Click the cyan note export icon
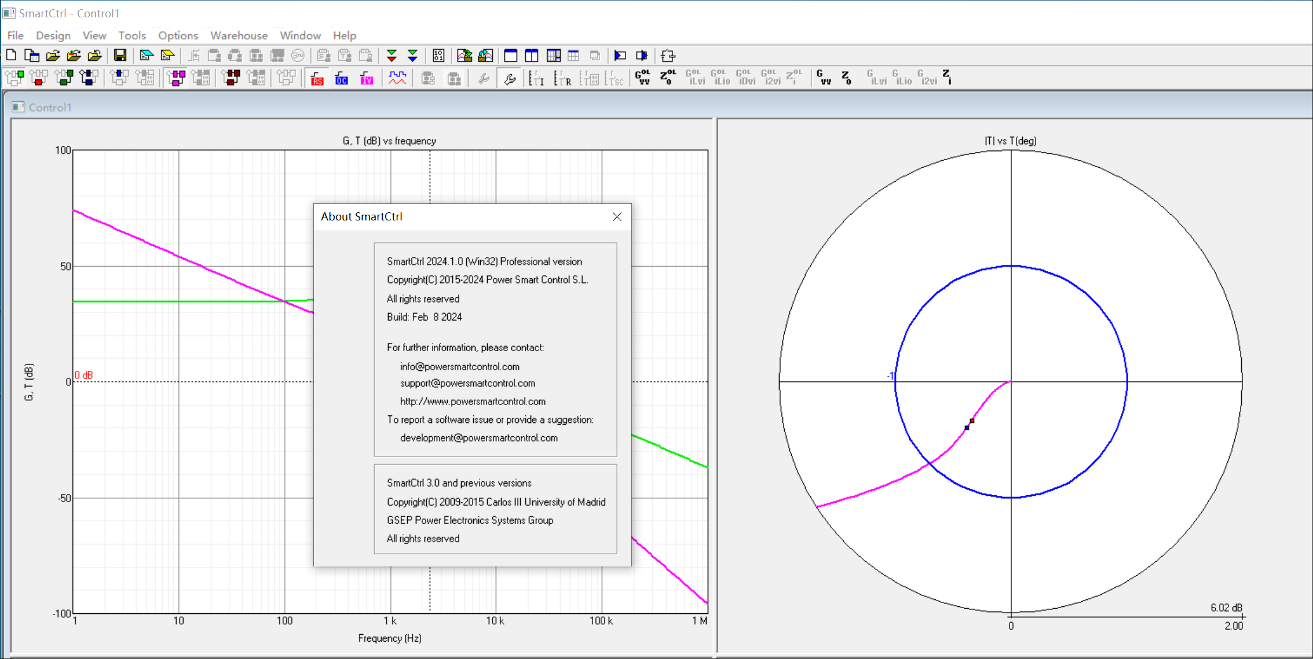 [x=147, y=56]
